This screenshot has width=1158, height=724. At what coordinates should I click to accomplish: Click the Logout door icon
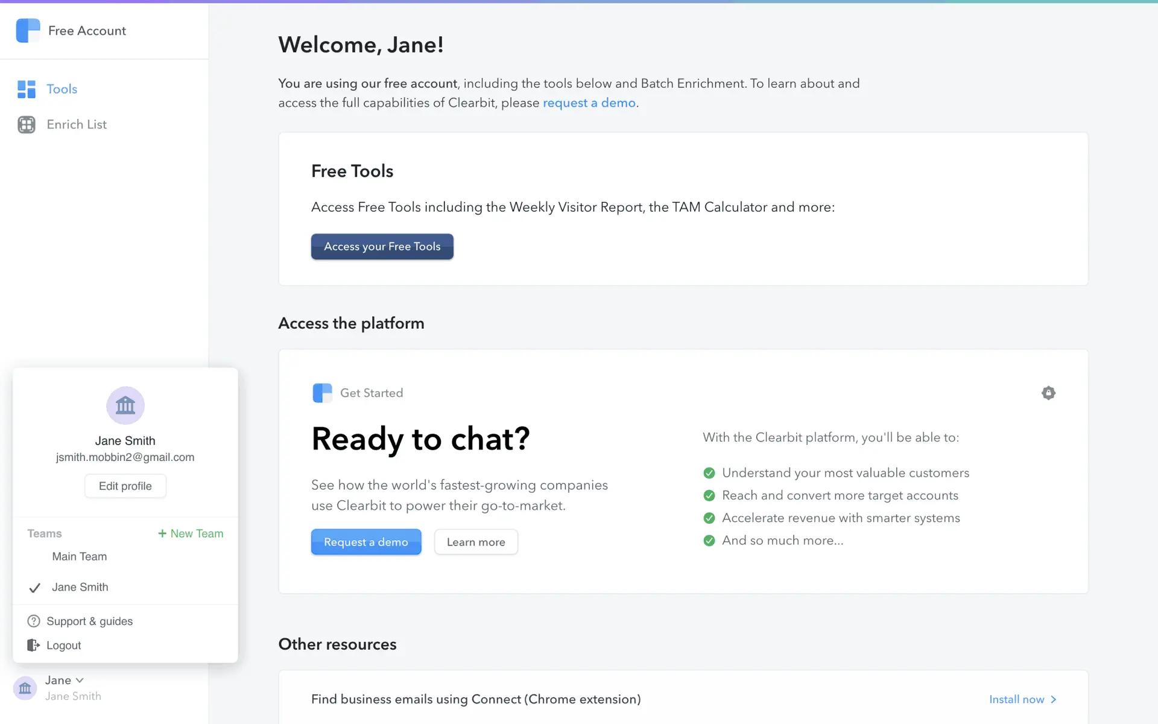(34, 645)
